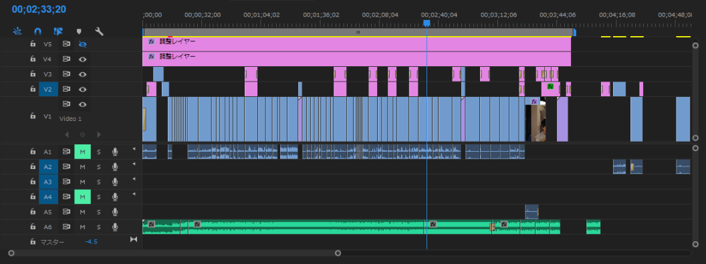
Task: Enable voice-over record microphone on A1
Action: [x=115, y=152]
